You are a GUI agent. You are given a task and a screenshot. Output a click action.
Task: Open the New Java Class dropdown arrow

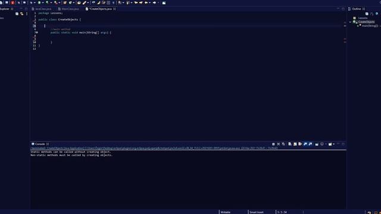tap(74, 2)
